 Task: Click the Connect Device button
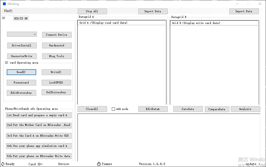point(57,35)
